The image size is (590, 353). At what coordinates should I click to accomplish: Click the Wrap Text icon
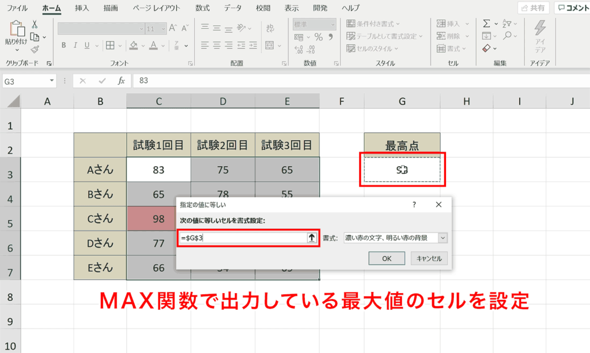click(x=270, y=28)
